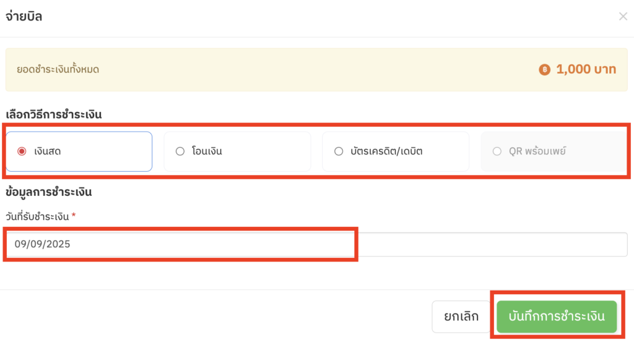Click the ยอดชำระเงินทั้งหมด banner label
Image resolution: width=634 pixels, height=340 pixels.
58,69
